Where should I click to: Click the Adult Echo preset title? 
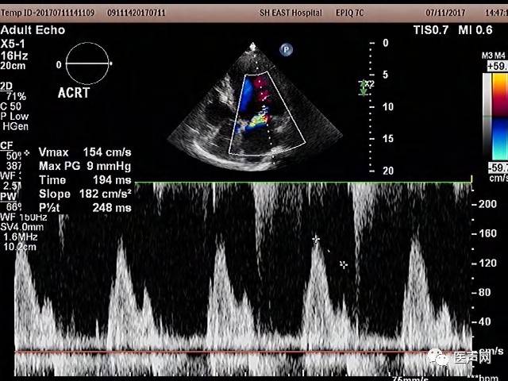click(32, 30)
